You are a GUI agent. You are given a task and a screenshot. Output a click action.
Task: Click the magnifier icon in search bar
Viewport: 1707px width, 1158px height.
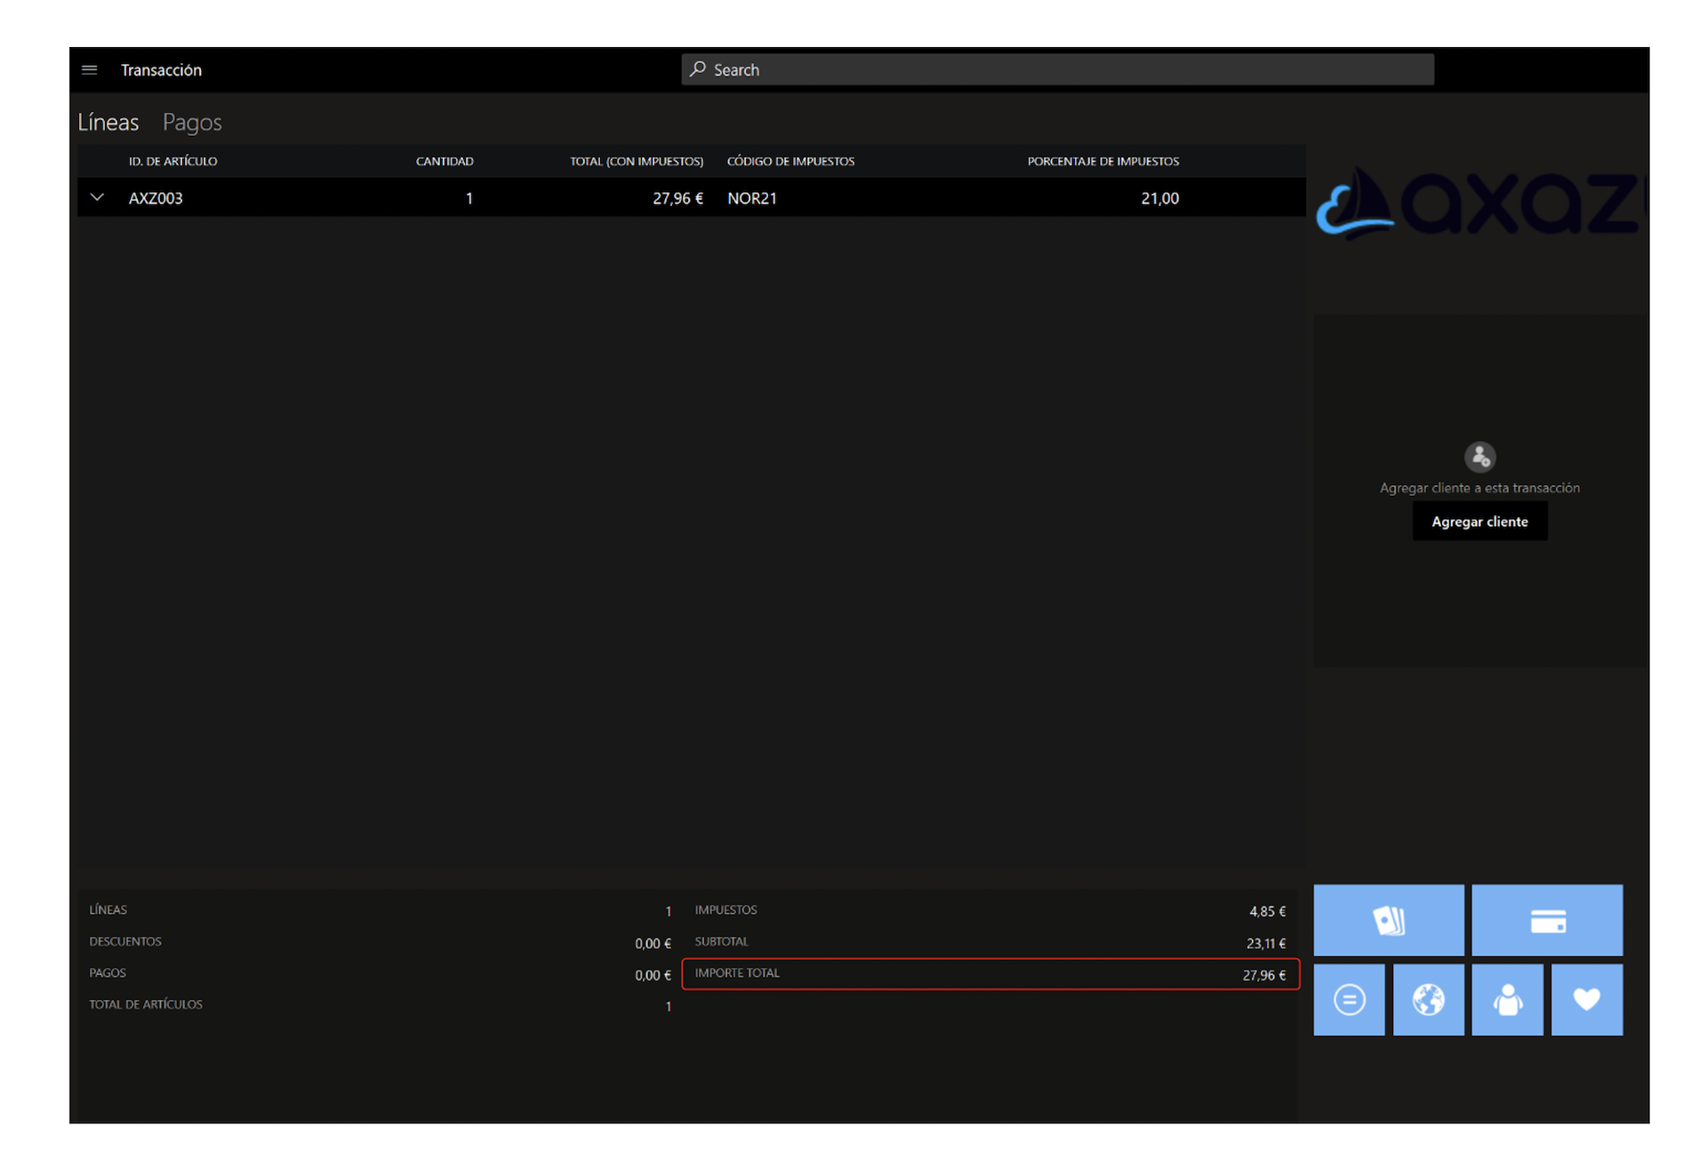(698, 69)
